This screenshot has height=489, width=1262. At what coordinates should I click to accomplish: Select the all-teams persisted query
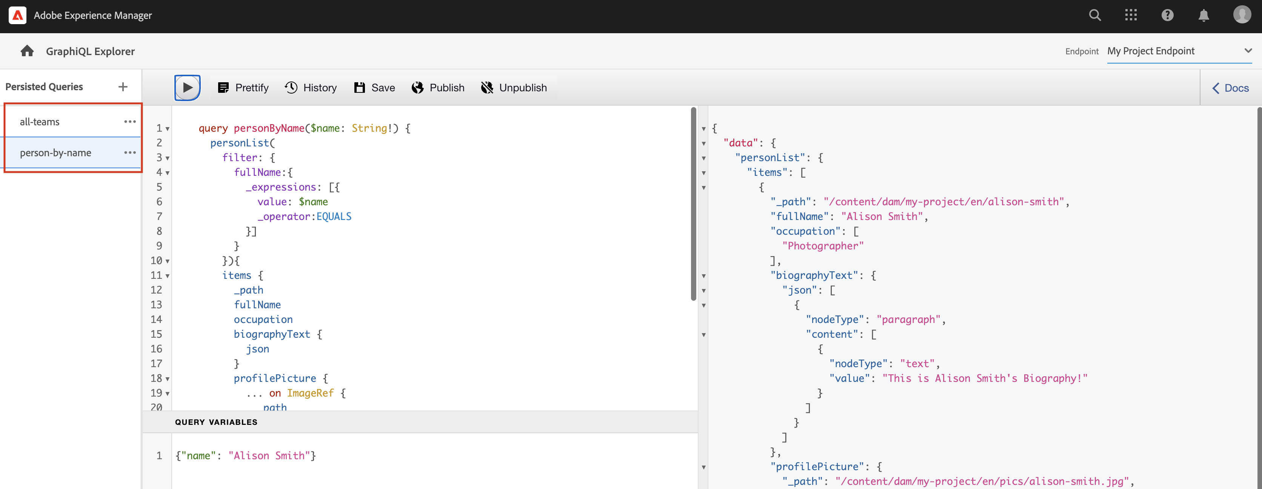tap(40, 121)
